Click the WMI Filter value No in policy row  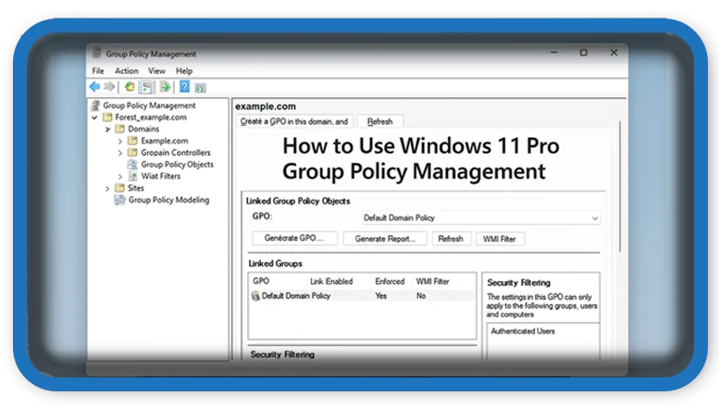(x=421, y=296)
